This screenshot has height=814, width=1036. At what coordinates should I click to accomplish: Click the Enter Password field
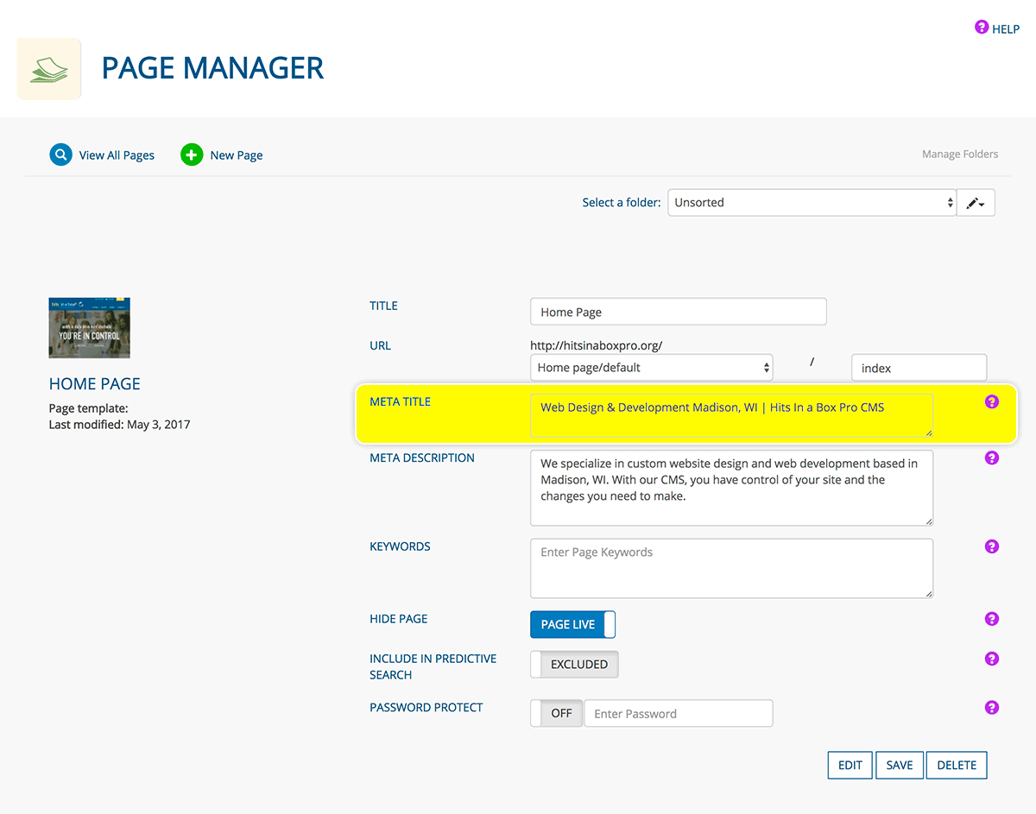(679, 714)
